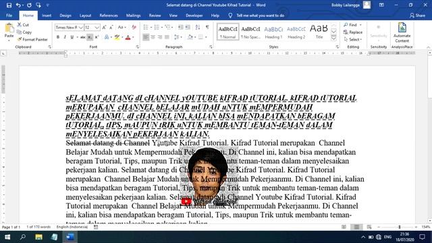Open the Multilevel List dropdown
The height and width of the screenshot is (243, 432).
coord(172,27)
